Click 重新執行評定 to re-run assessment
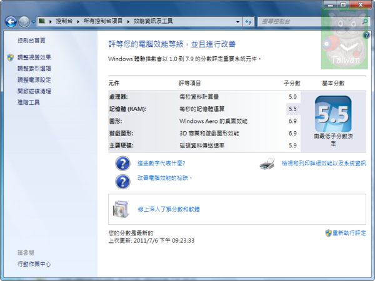The width and height of the screenshot is (375, 281). [349, 233]
